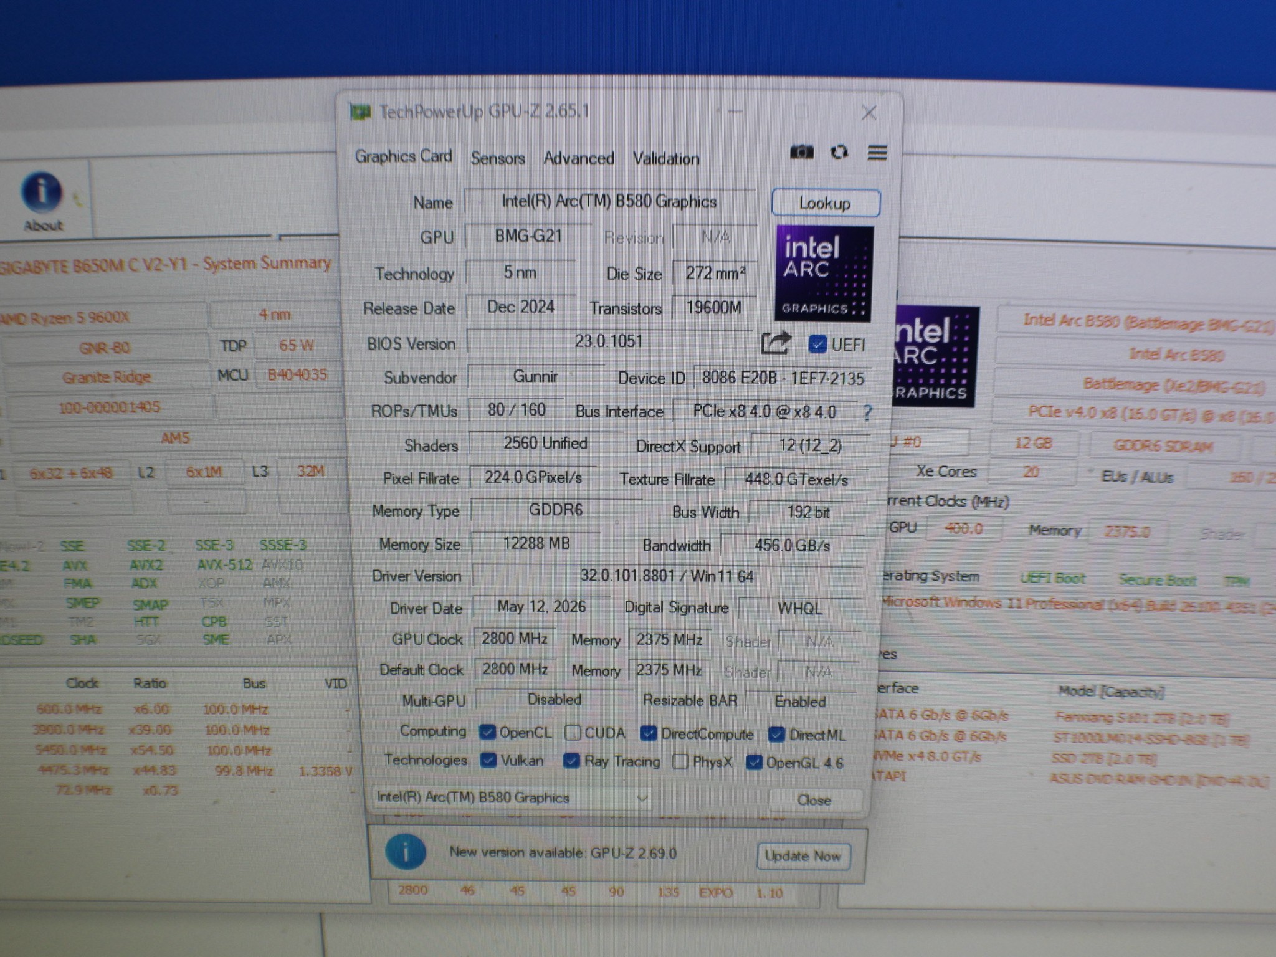Click the Memory Size value 12288 MB

click(x=536, y=543)
